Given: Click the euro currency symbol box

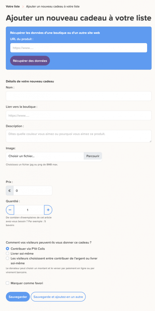Looking at the screenshot, I should pos(9,191).
